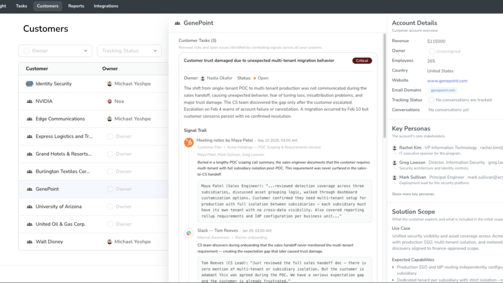
Task: Open task titled Customer trust damaged
Action: (259, 61)
